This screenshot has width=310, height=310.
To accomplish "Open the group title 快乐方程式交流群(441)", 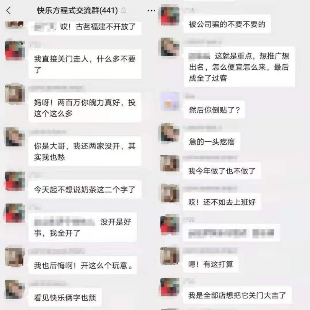I will 77,10.
